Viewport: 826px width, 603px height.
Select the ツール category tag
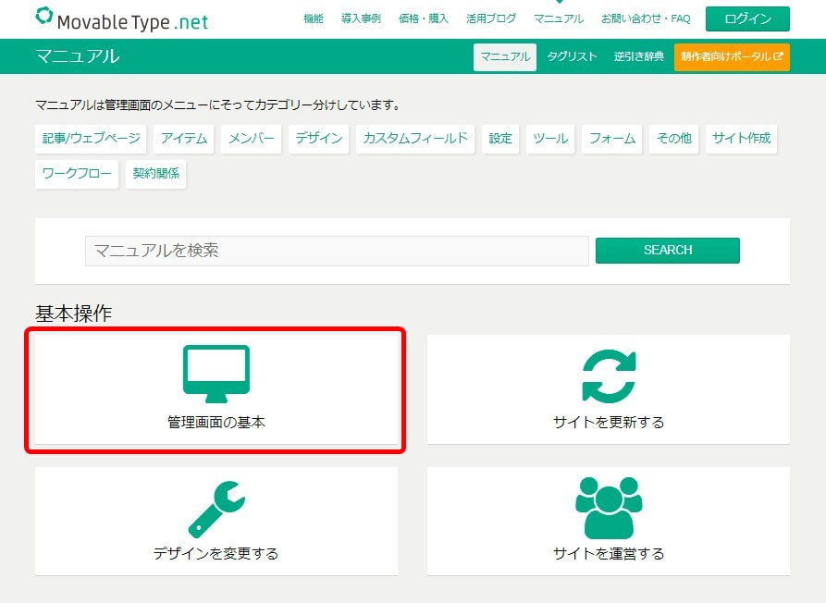click(550, 139)
